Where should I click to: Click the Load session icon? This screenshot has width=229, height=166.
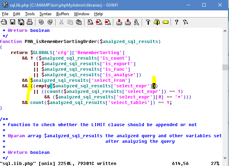click(x=119, y=22)
